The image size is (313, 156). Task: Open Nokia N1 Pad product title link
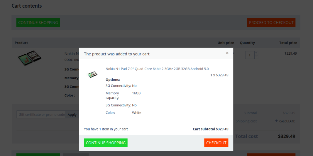coord(157,69)
